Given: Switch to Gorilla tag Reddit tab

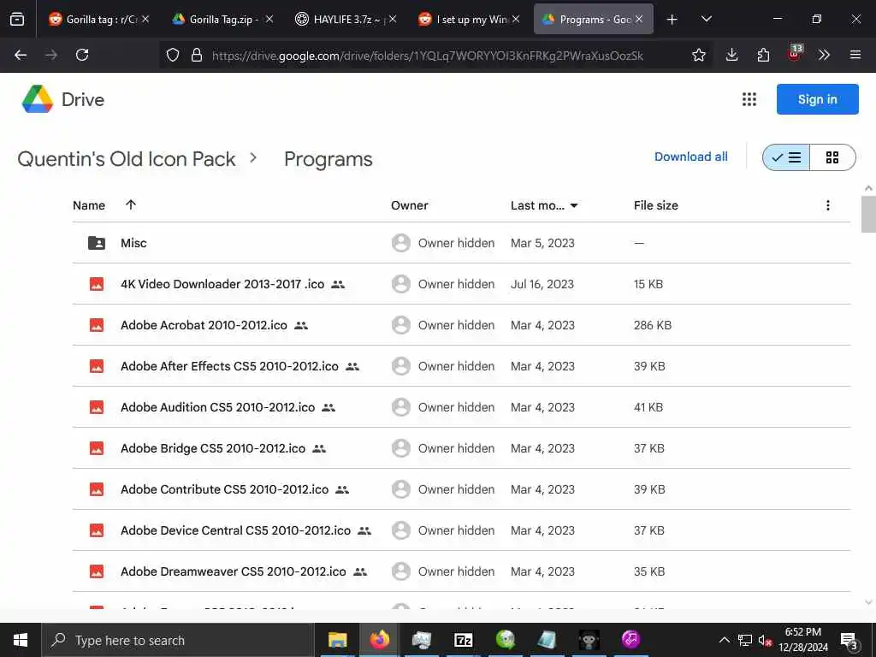Looking at the screenshot, I should coord(99,19).
